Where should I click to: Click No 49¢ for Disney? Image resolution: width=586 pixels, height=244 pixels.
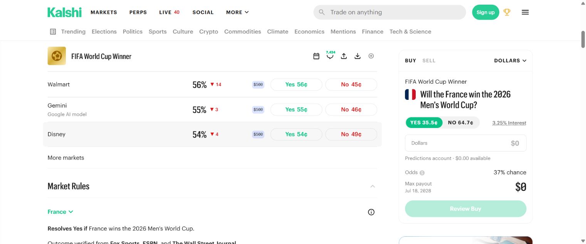[351, 134]
